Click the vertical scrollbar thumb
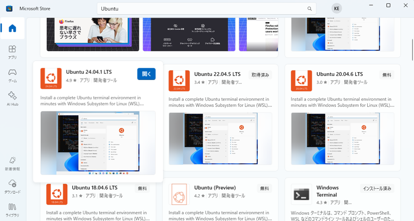Image resolution: width=414 pixels, height=221 pixels. point(412,49)
